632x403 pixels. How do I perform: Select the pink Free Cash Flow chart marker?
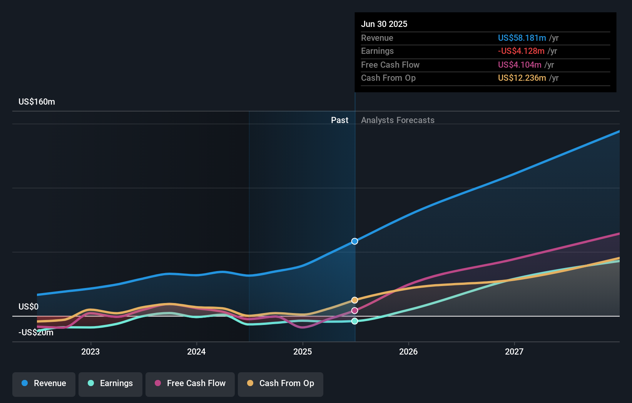coord(354,310)
